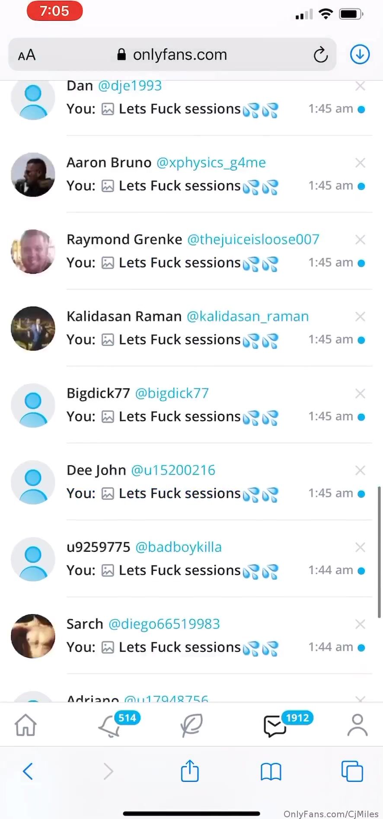Open the Safari bookmarks book icon
The width and height of the screenshot is (383, 819).
click(x=271, y=772)
